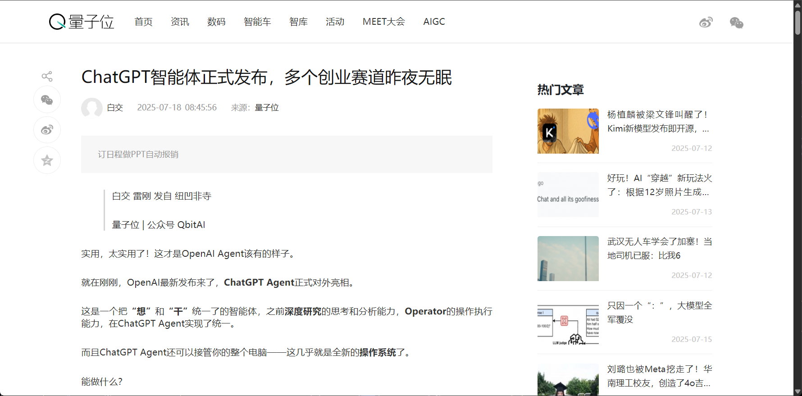
Task: Open 数码 navigation item
Action: click(x=216, y=22)
